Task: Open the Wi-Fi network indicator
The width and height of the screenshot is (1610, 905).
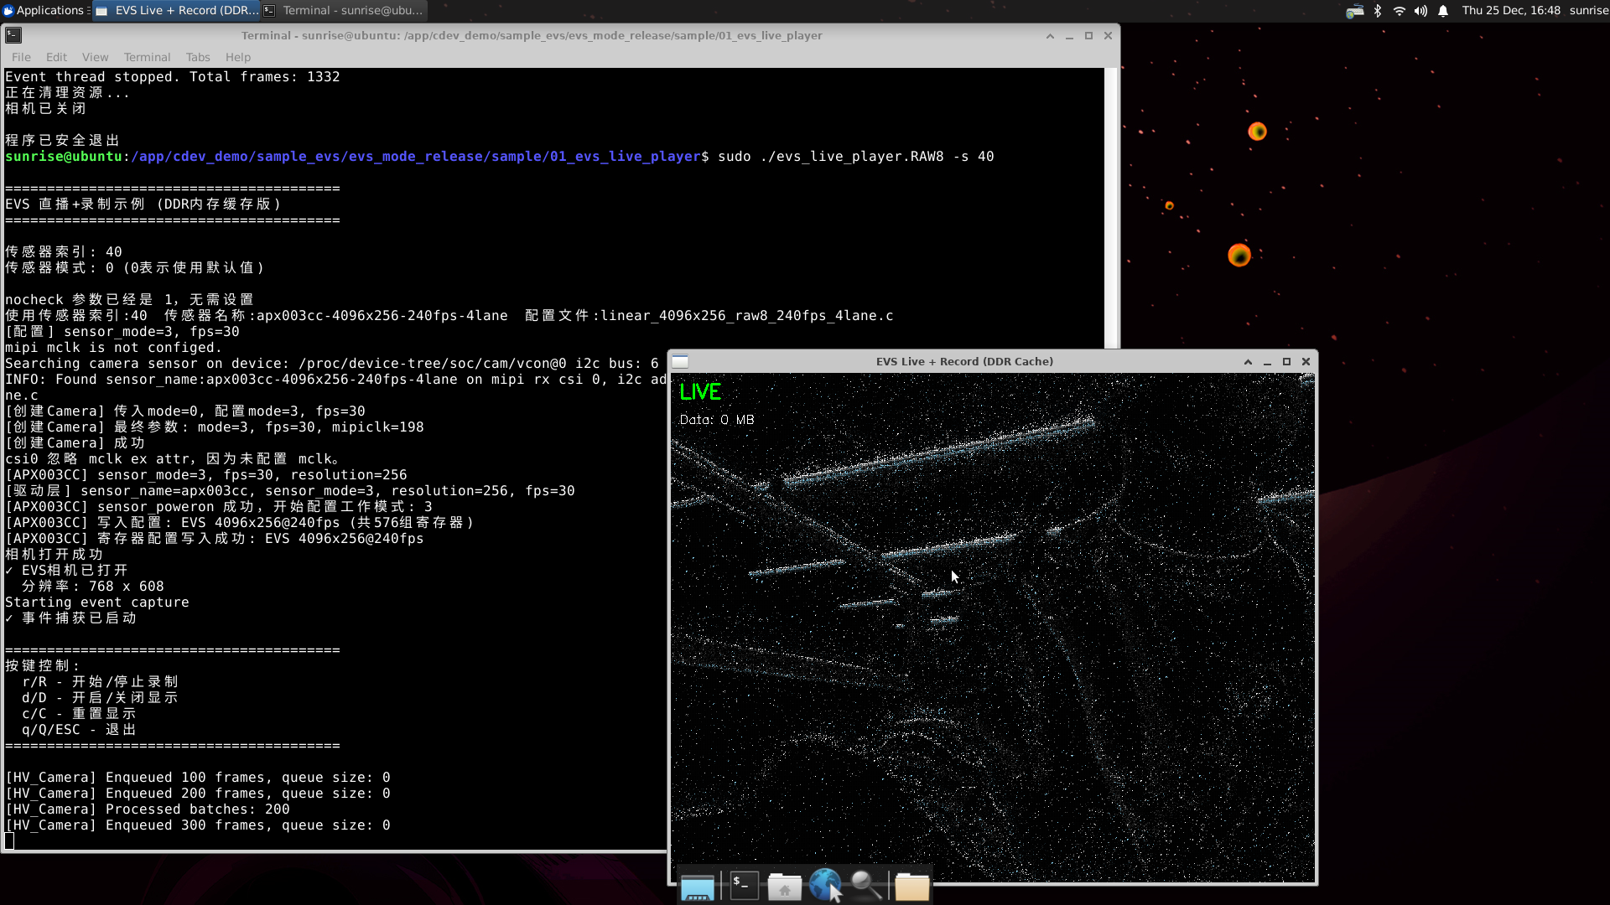Action: (x=1399, y=11)
